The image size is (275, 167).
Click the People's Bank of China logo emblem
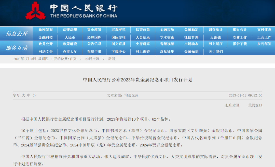[x=35, y=11]
